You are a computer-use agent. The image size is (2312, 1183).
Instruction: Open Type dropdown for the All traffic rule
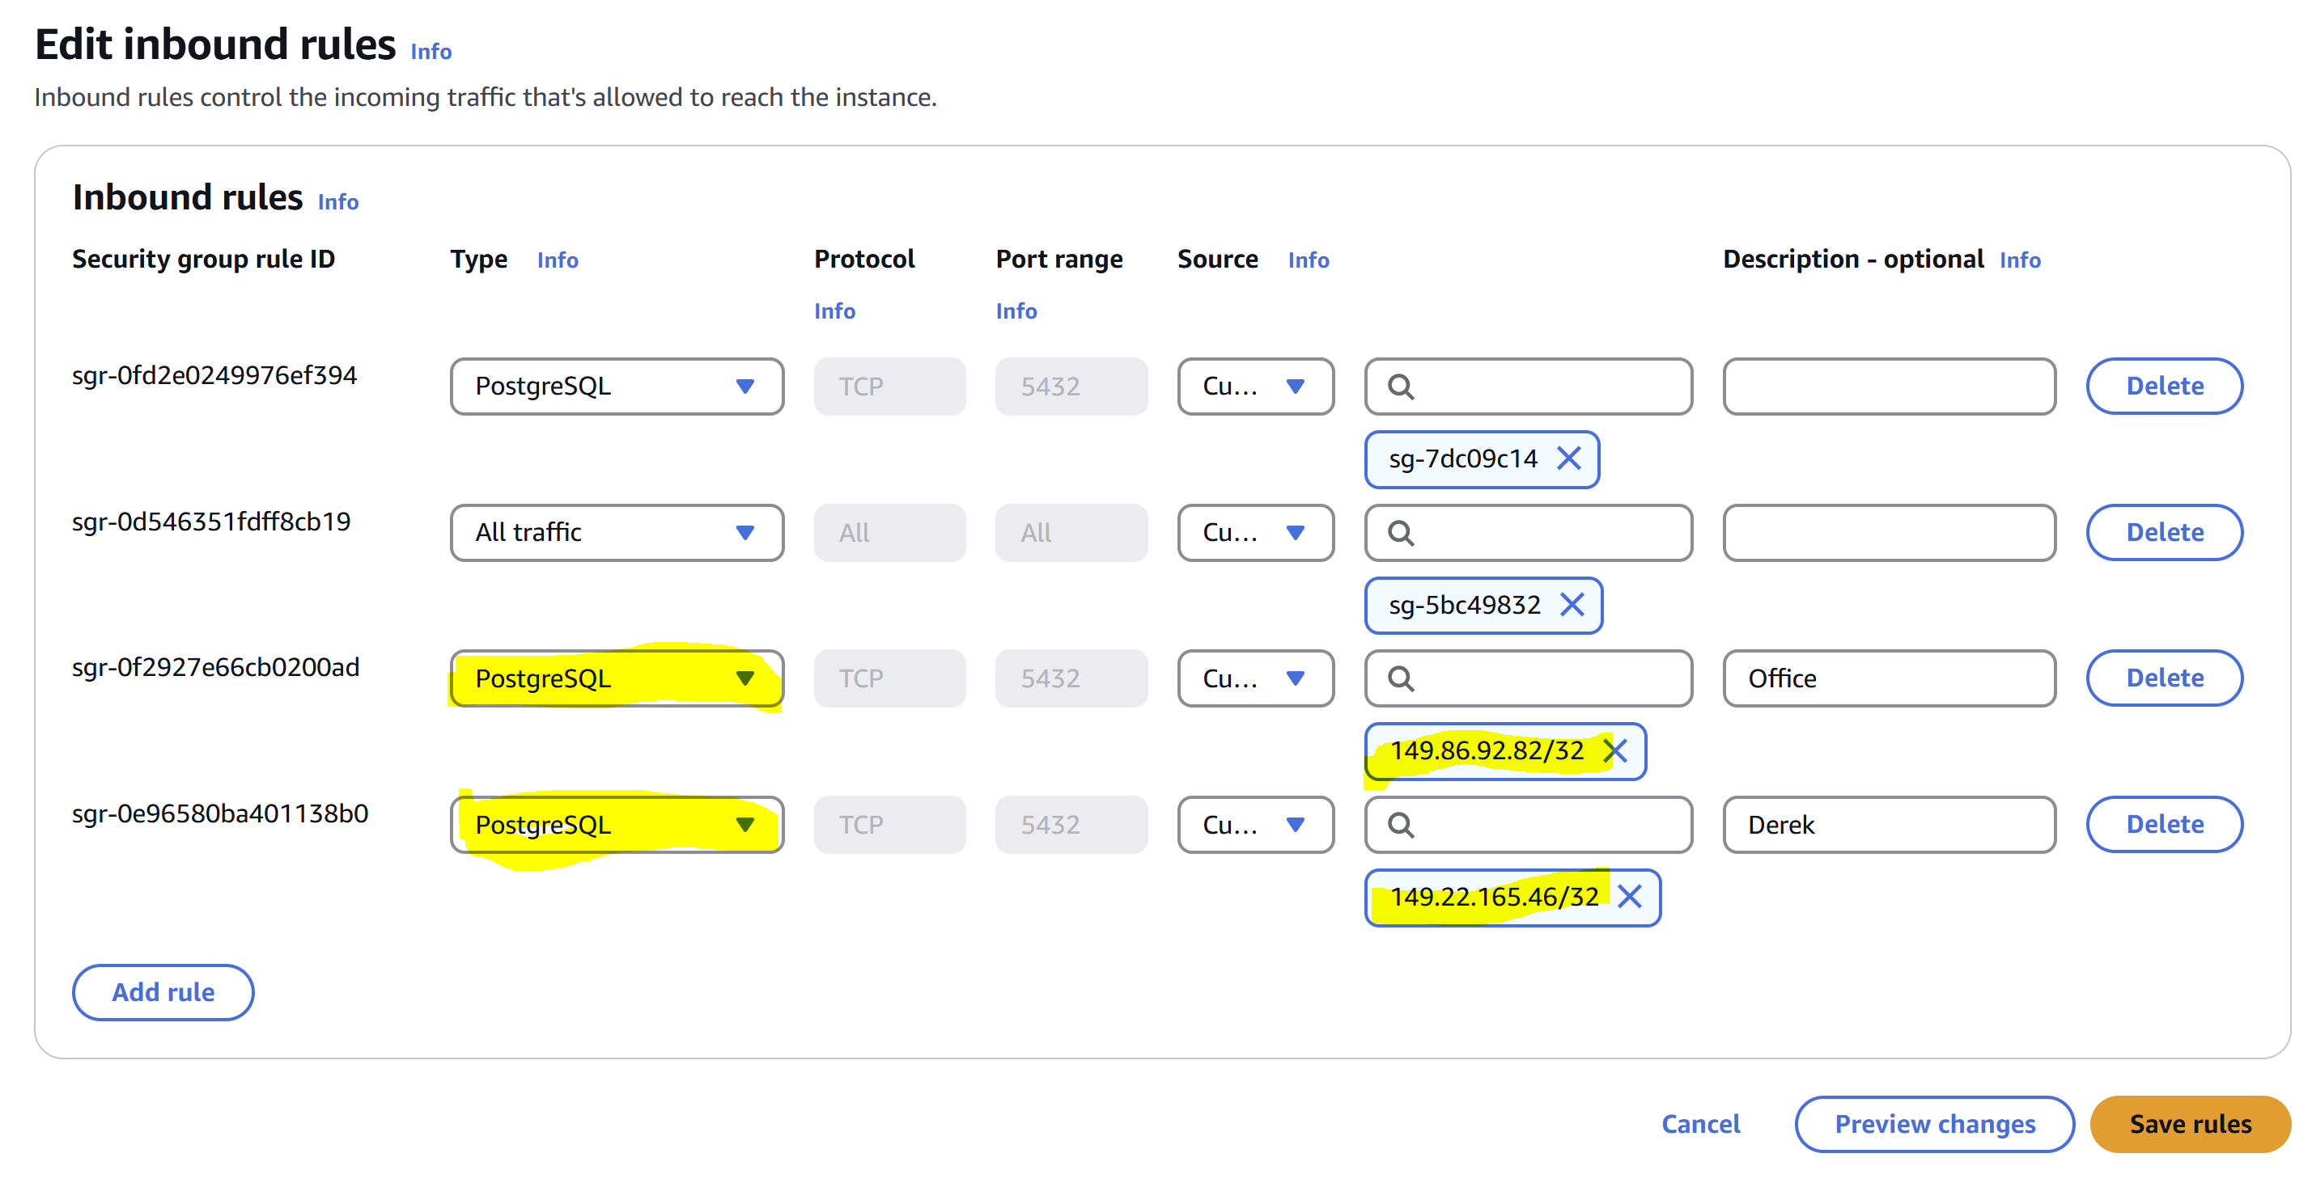tap(617, 533)
